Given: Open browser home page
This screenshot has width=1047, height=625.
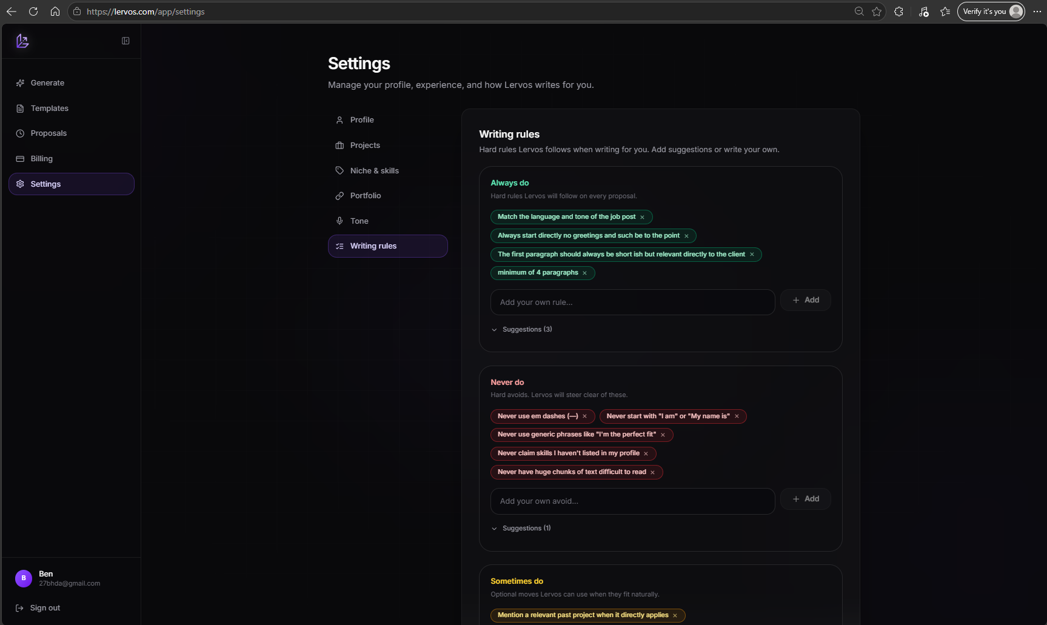Looking at the screenshot, I should 55,12.
